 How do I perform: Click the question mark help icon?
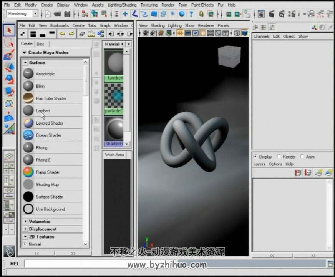coord(191,14)
